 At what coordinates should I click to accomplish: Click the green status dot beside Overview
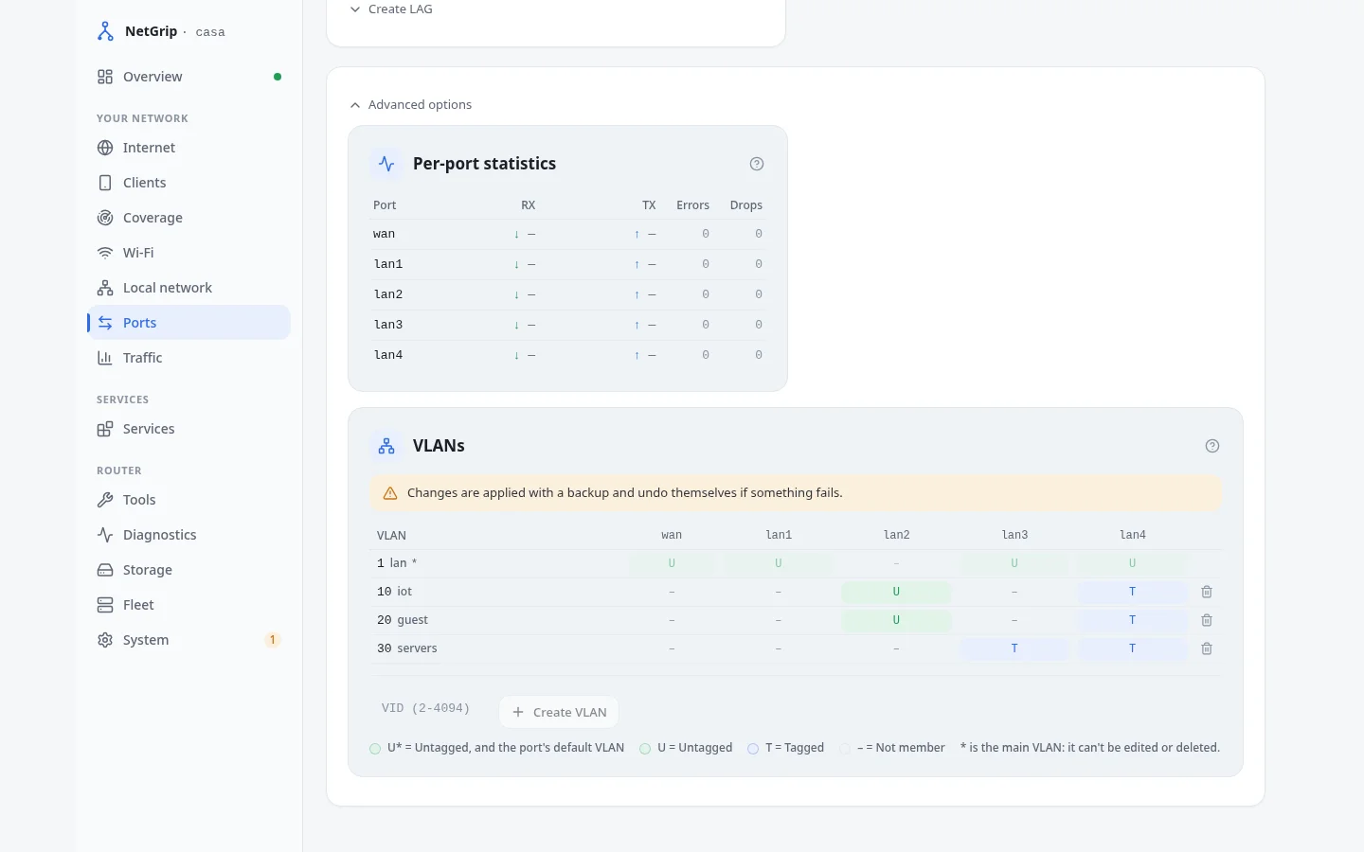click(278, 77)
